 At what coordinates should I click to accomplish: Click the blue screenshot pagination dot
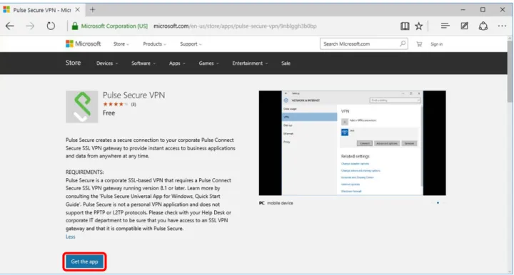[x=438, y=203]
